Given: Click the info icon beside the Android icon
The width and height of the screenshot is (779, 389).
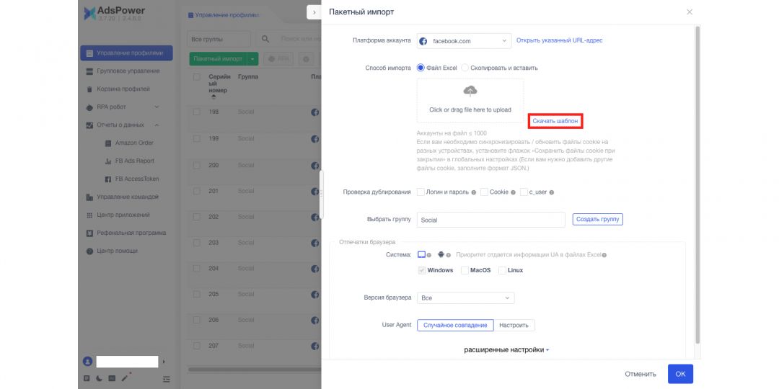Looking at the screenshot, I should tap(448, 255).
